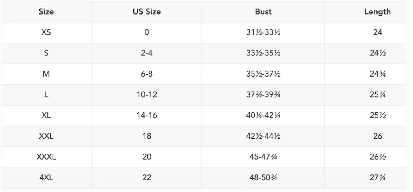This screenshot has width=413, height=192.
Task: Select the S size row label
Action: pyautogui.click(x=46, y=53)
